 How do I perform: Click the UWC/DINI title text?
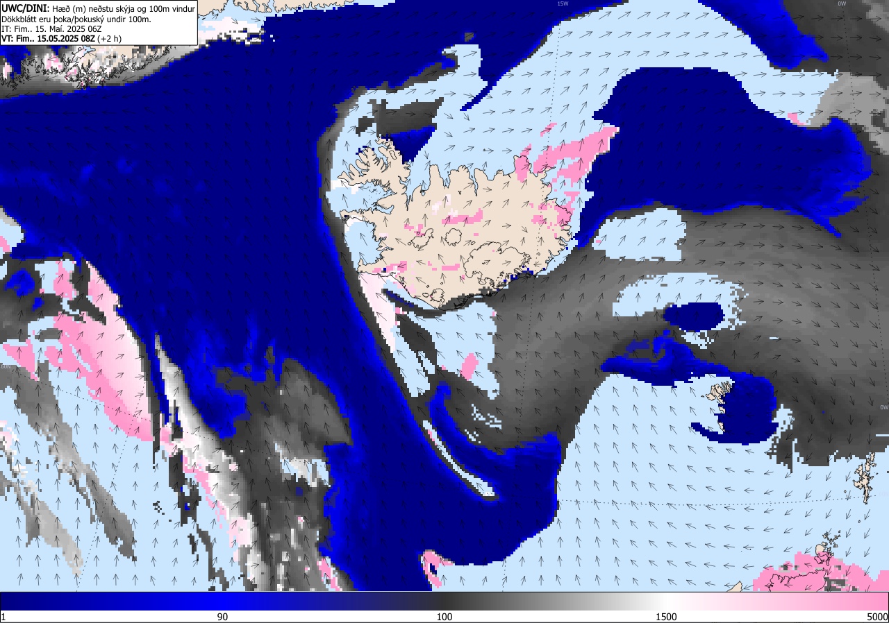click(x=25, y=8)
